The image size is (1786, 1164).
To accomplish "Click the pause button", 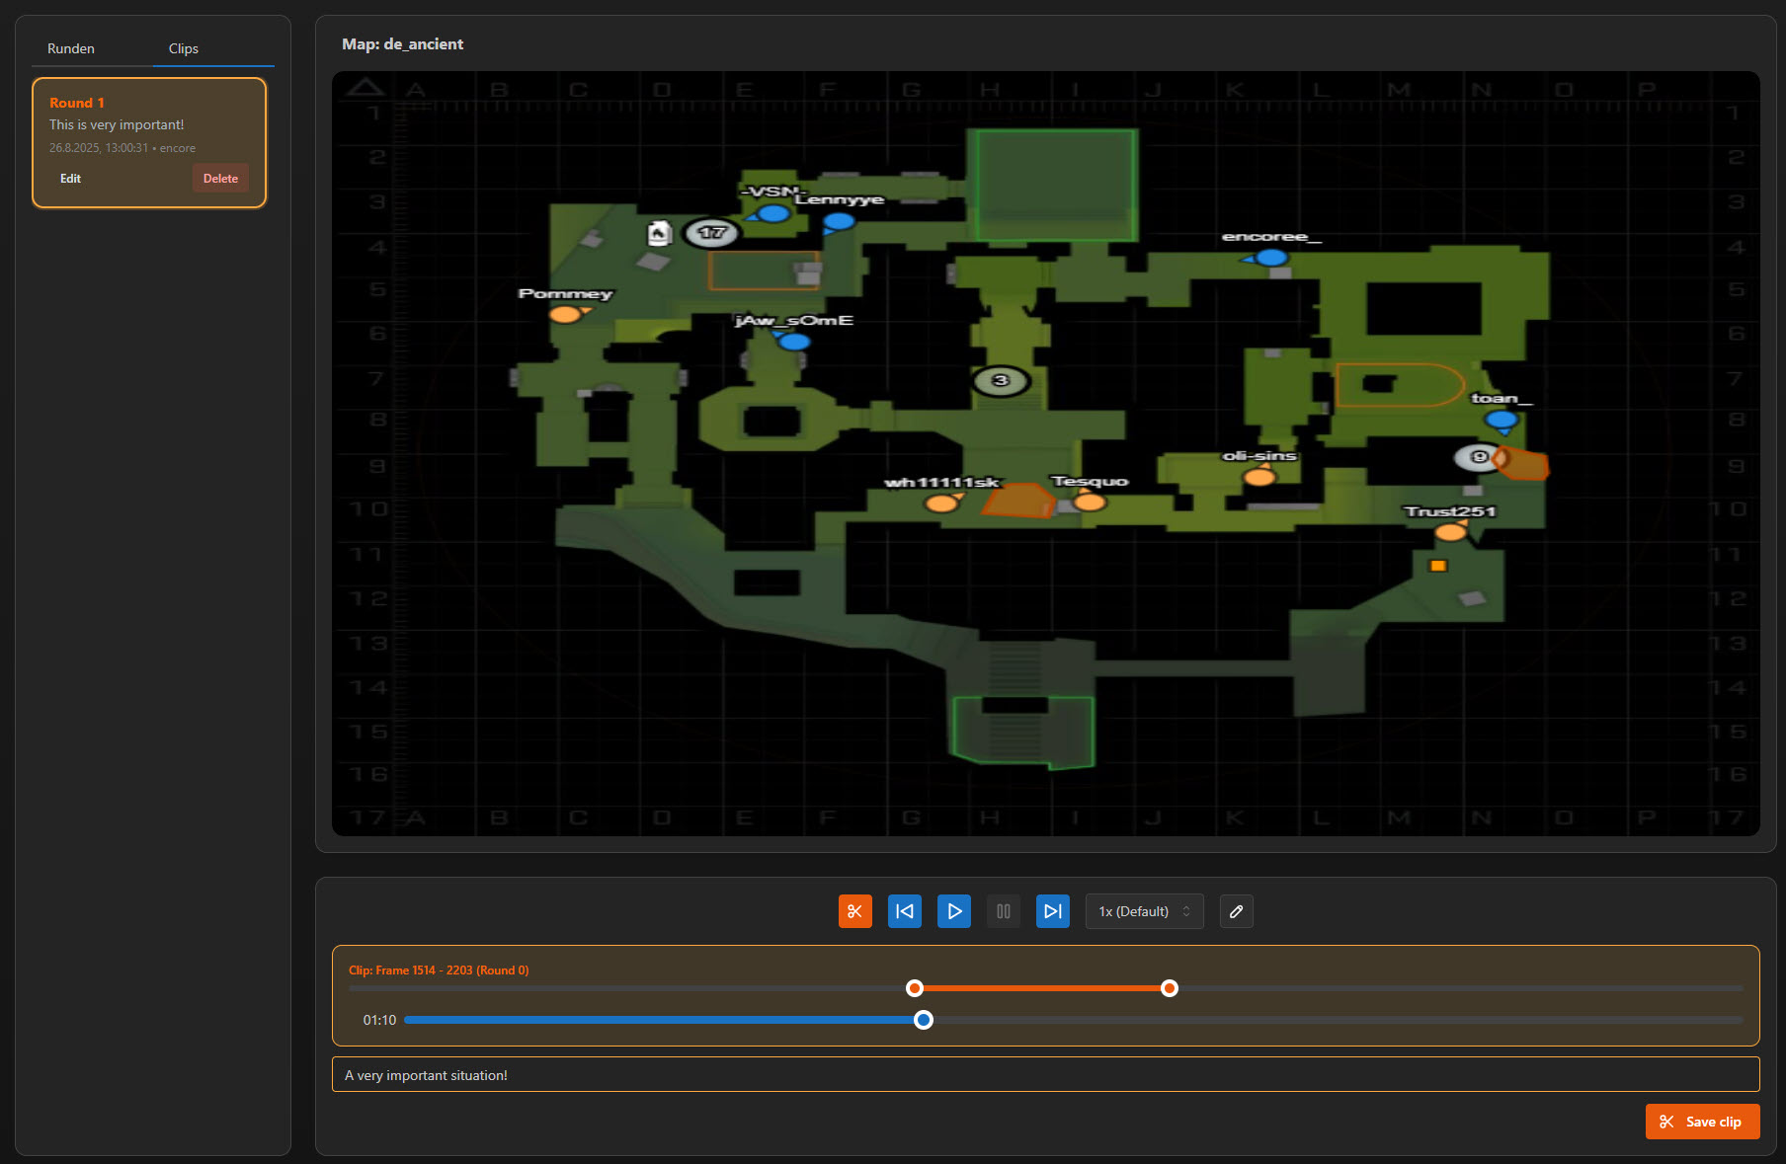I will click(1003, 911).
